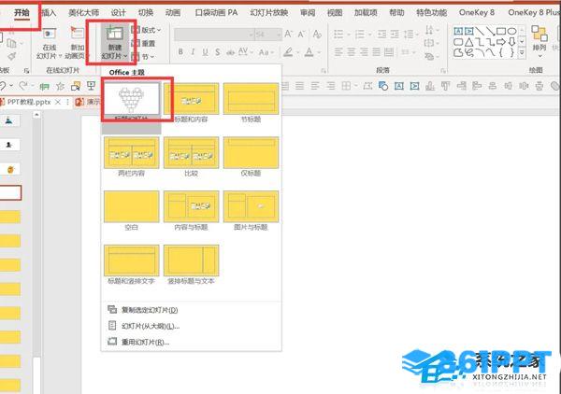The height and width of the screenshot is (394, 561).
Task: Select the triangle shape in shapes gallery
Action: coord(468,42)
